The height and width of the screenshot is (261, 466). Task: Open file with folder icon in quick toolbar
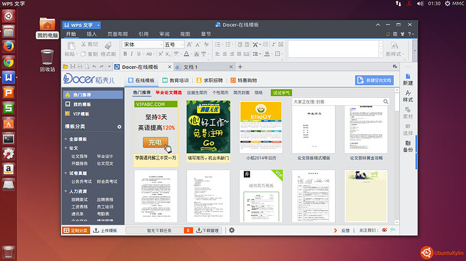(x=66, y=67)
